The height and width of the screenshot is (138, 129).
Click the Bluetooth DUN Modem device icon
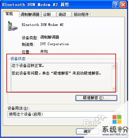(13, 26)
